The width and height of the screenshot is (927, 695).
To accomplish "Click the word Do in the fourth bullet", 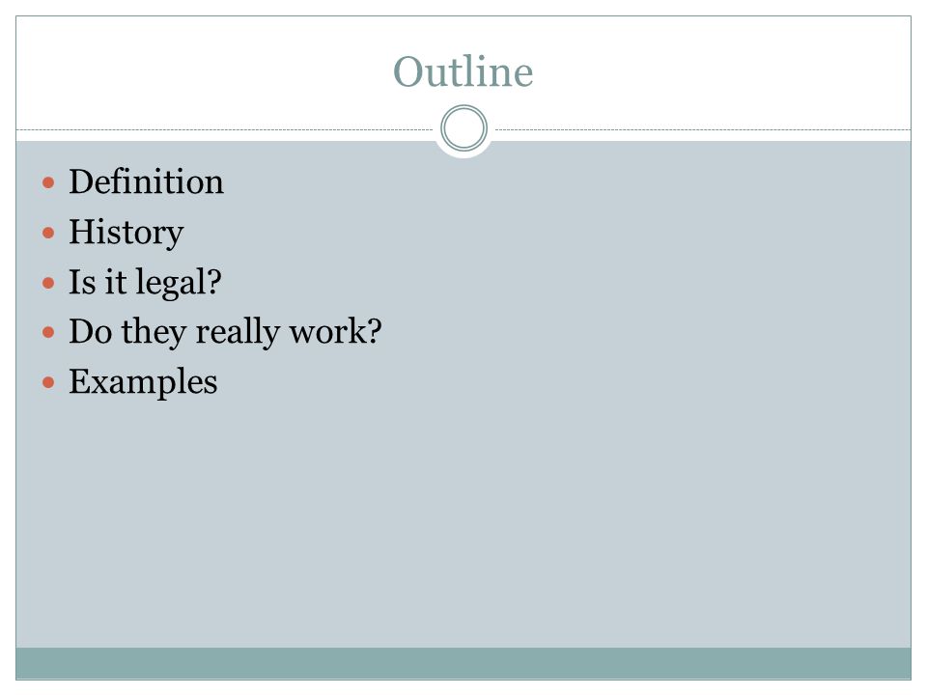I will point(91,331).
